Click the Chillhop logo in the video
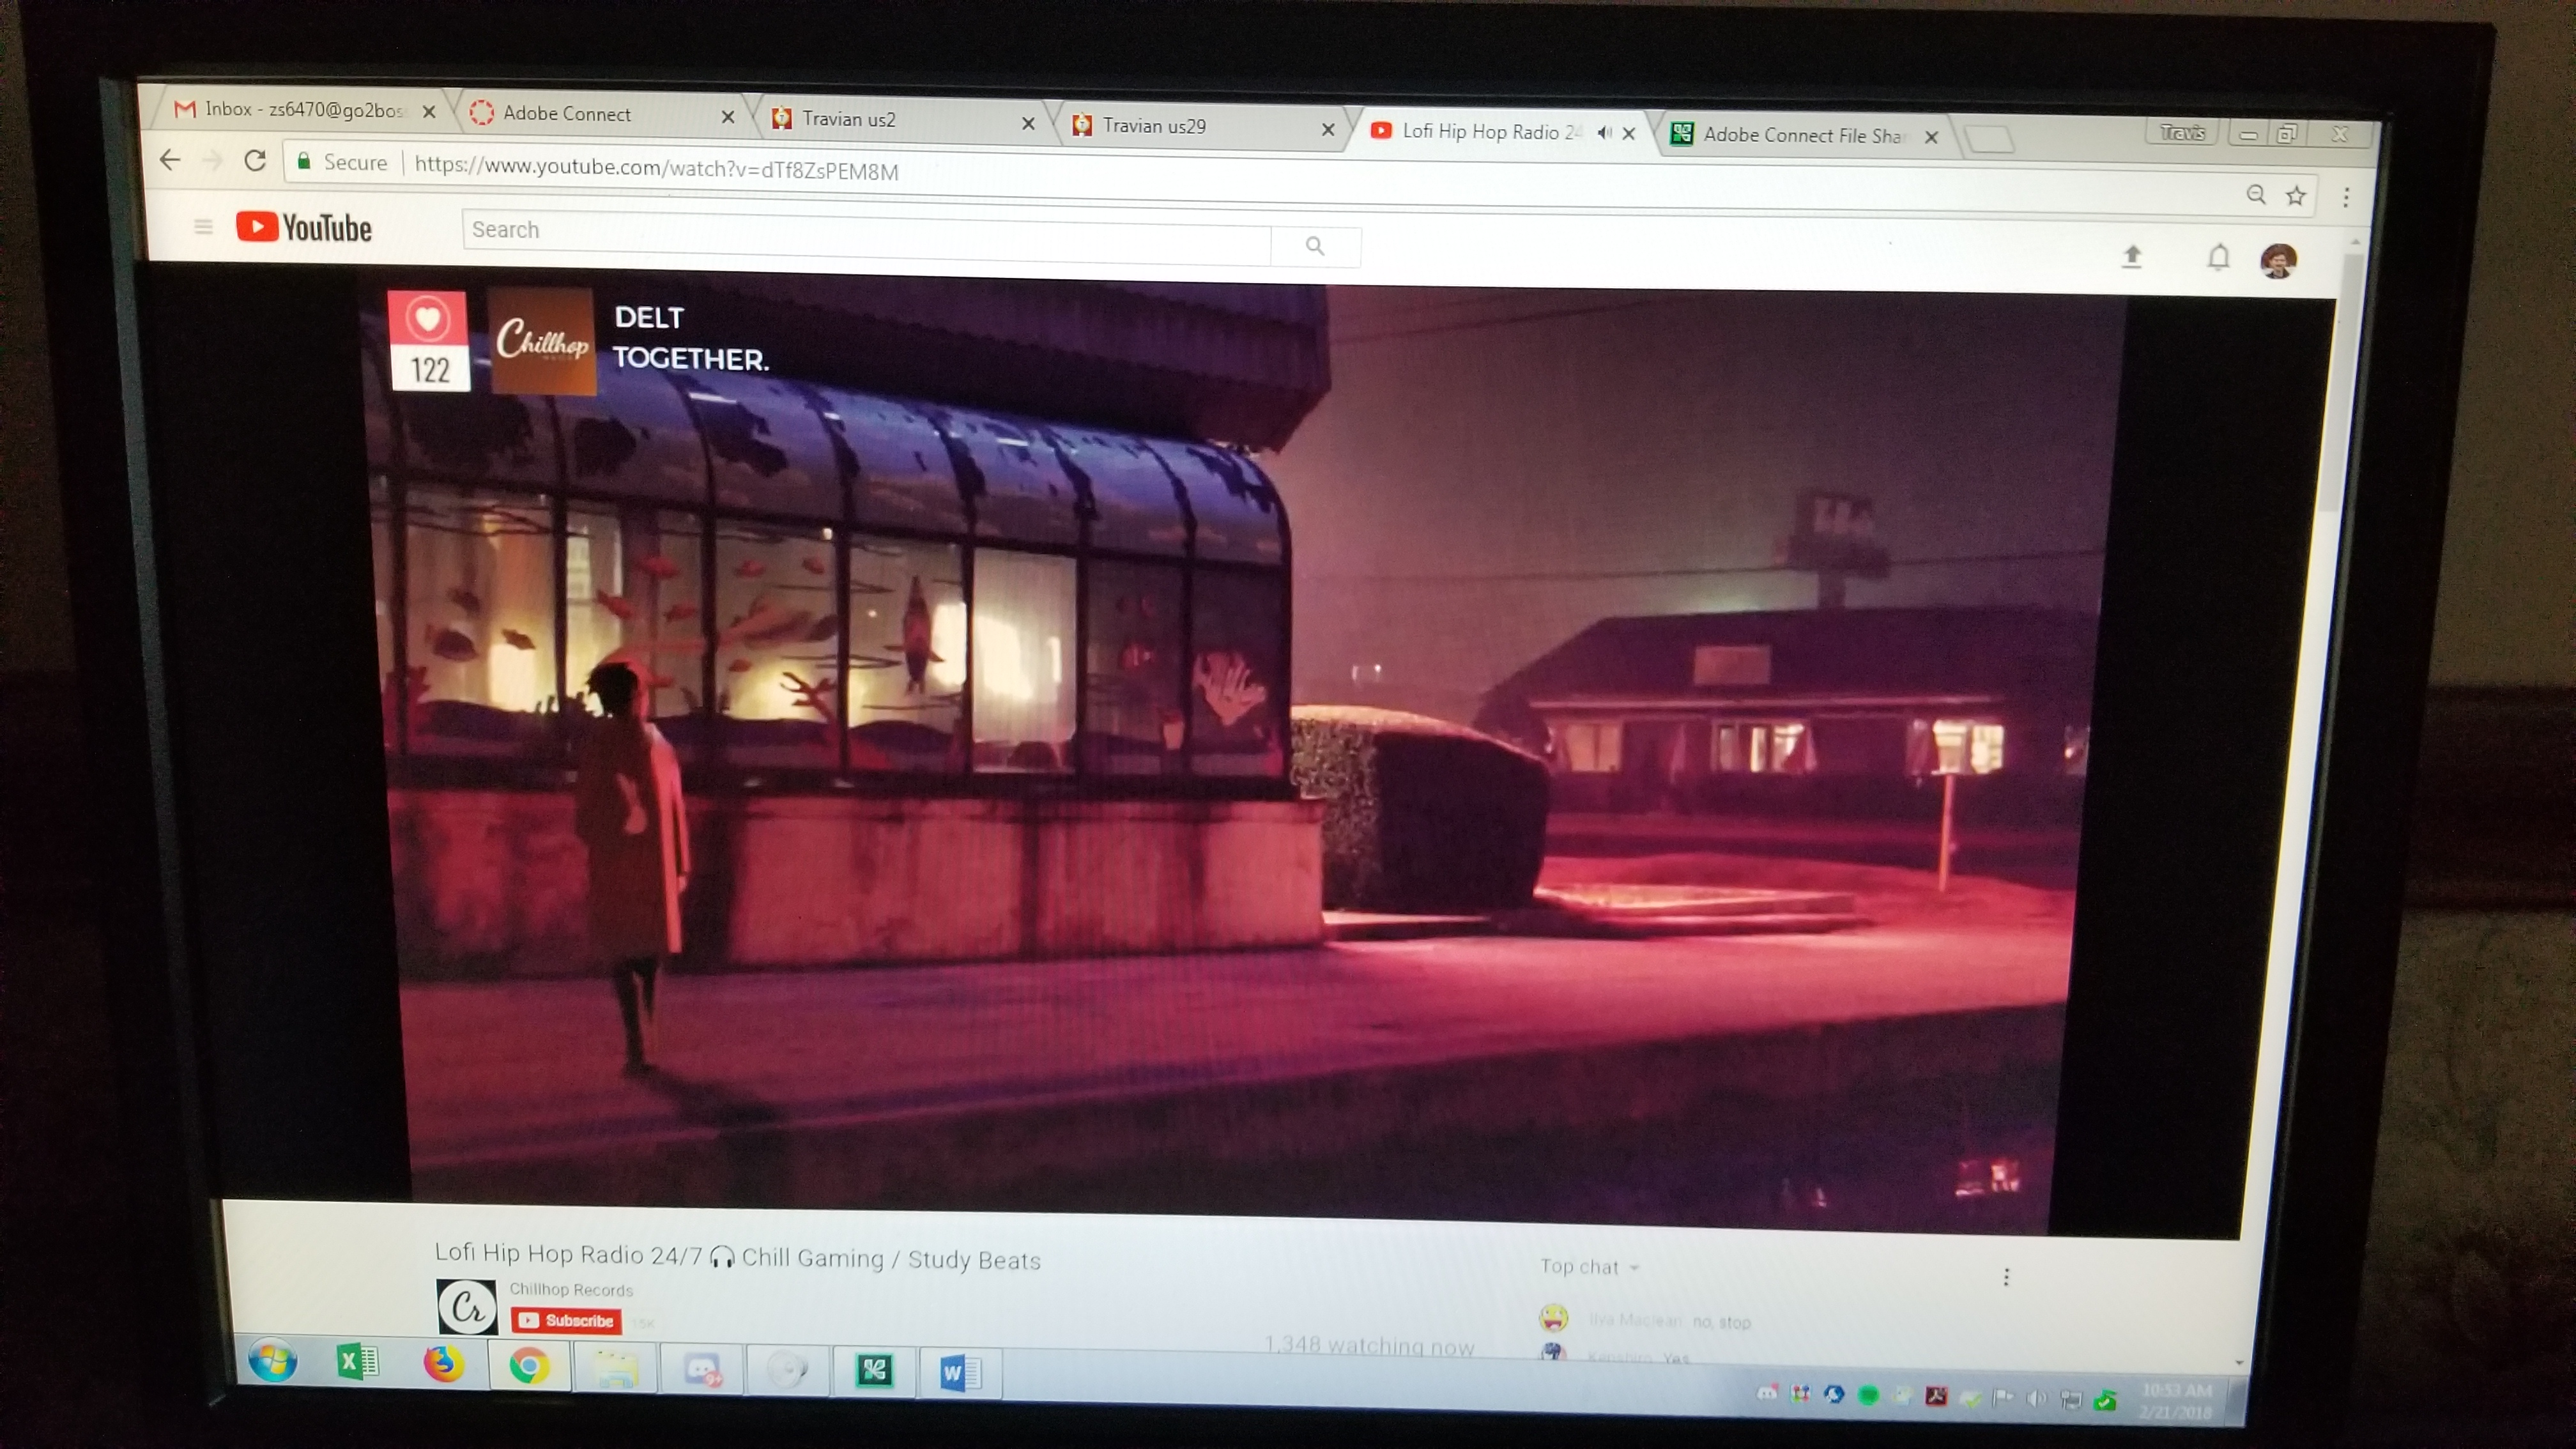Screen dimensions: 2576x1449 point(543,341)
